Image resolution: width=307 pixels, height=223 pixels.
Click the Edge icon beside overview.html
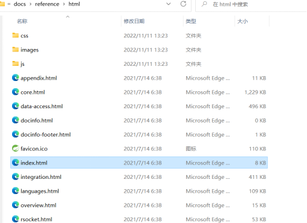pos(15,205)
